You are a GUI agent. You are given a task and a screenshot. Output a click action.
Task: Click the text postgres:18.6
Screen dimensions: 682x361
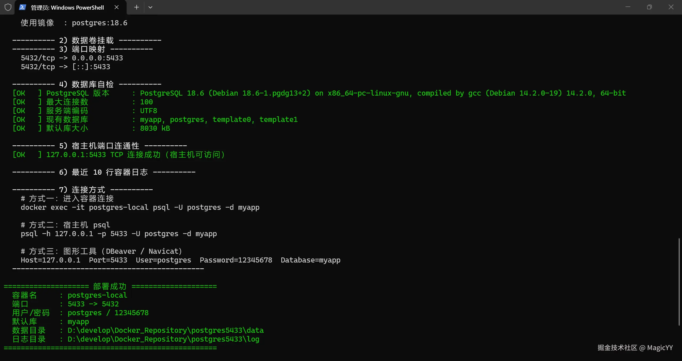(100, 23)
